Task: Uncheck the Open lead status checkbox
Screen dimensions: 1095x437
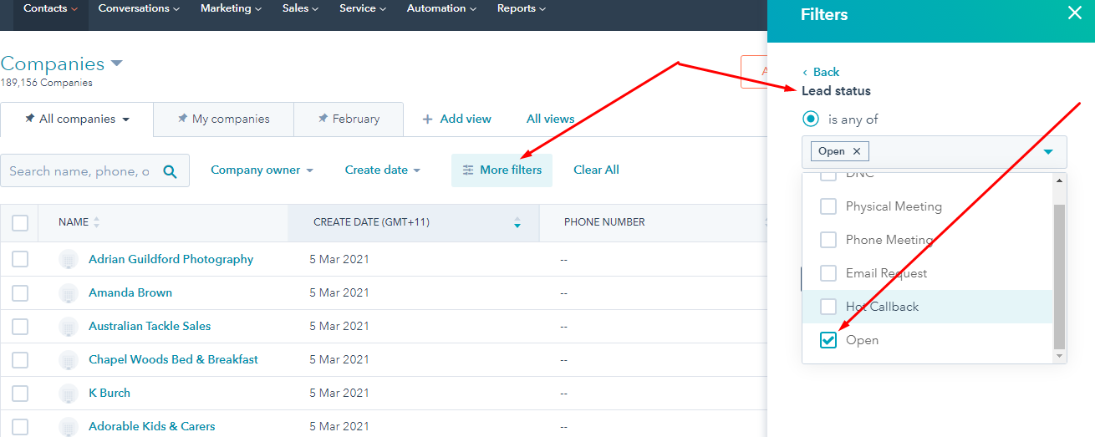Action: [x=828, y=340]
